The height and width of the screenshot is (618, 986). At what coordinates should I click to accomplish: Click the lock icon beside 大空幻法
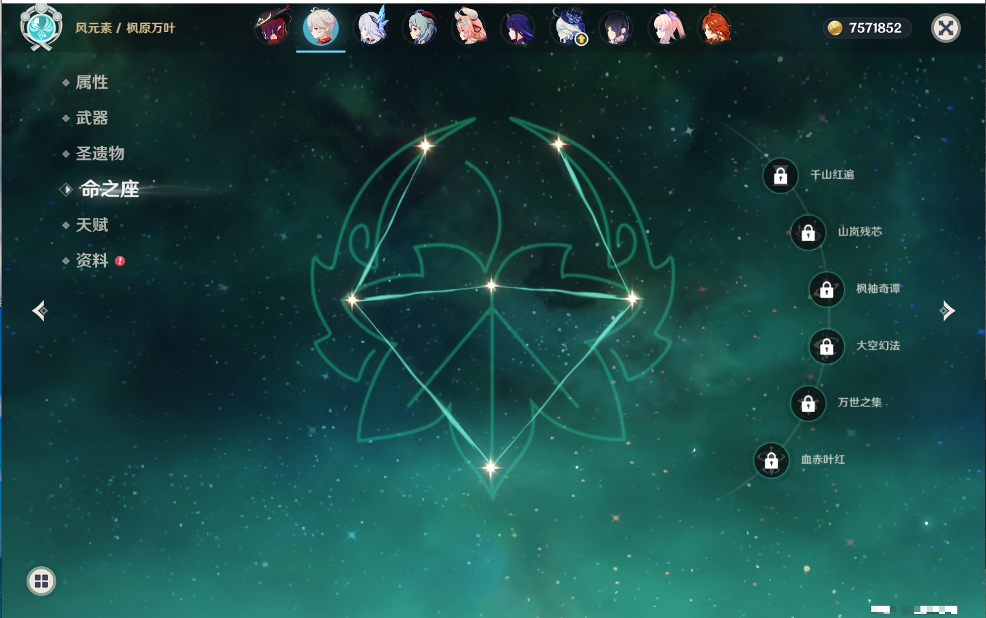pyautogui.click(x=827, y=347)
